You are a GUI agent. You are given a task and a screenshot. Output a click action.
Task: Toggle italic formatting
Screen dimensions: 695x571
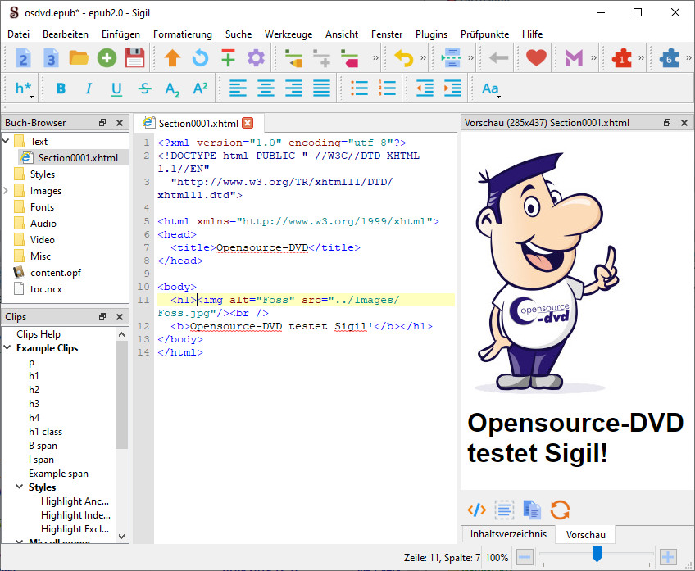point(89,88)
